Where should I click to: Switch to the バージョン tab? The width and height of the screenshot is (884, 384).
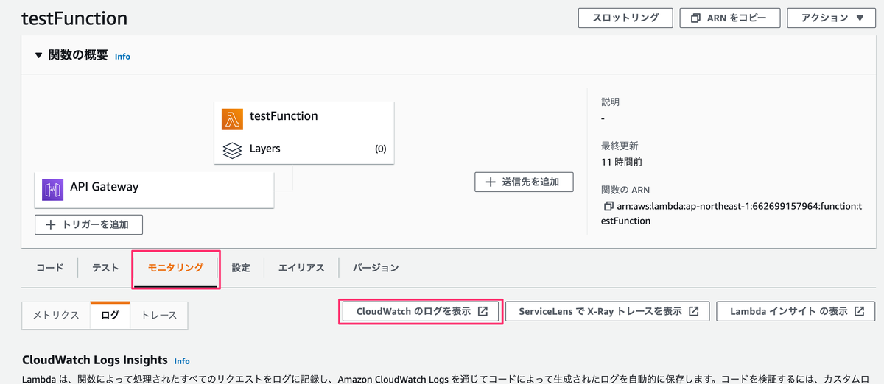coord(376,268)
